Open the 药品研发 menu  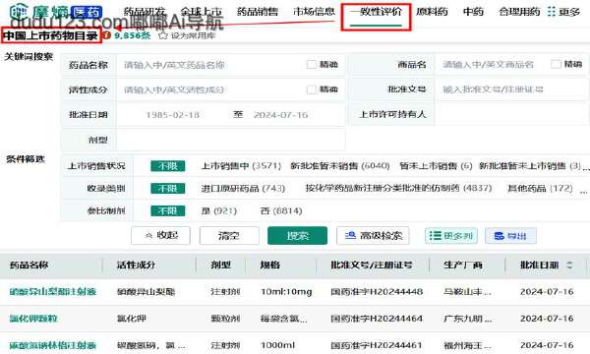click(145, 12)
